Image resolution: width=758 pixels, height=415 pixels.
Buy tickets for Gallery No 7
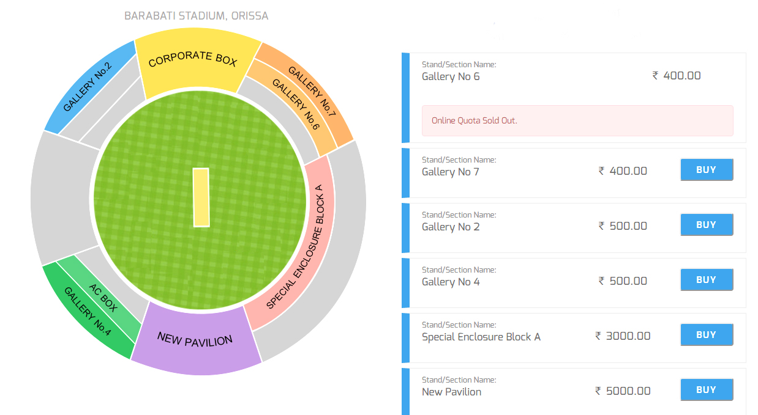[x=707, y=170]
